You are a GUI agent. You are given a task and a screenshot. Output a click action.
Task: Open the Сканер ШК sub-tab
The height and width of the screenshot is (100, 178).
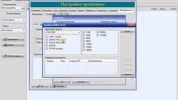pyautogui.click(x=51, y=14)
